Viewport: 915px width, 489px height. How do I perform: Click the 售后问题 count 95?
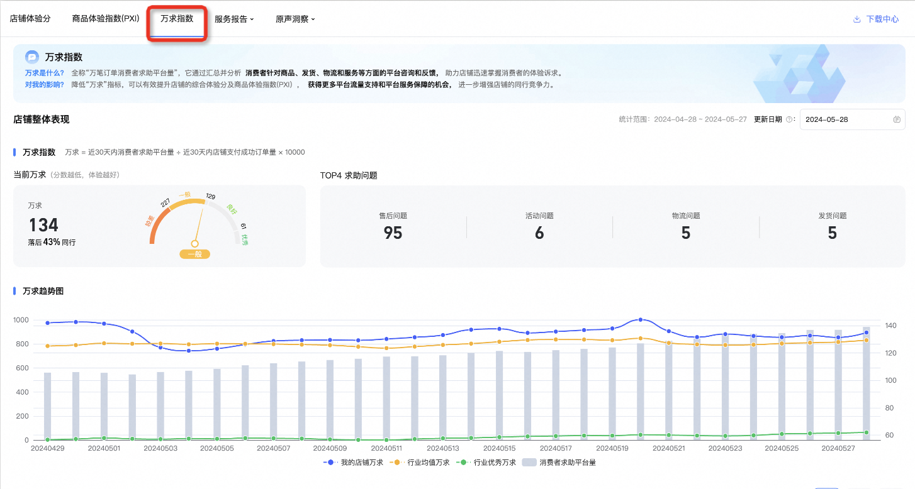[x=393, y=233]
